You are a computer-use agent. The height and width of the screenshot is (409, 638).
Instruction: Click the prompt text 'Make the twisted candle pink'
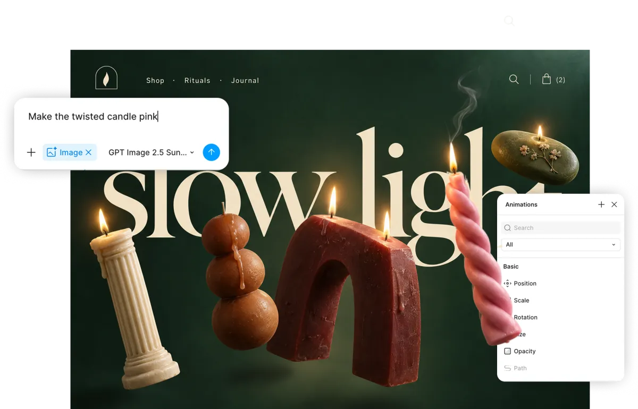(93, 116)
